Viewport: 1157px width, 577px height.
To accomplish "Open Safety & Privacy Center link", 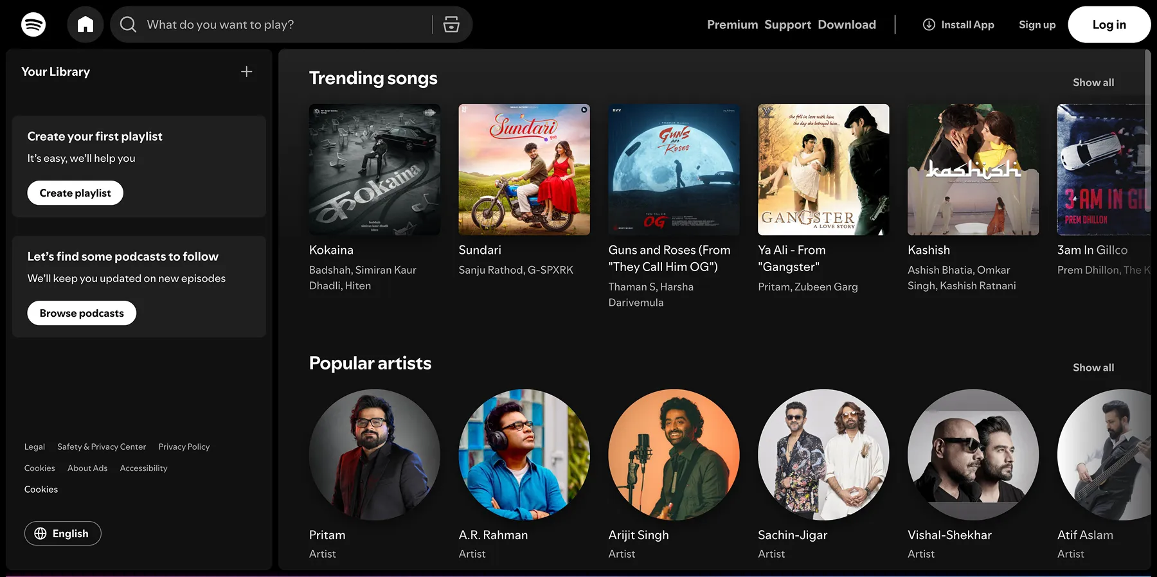I will (x=102, y=447).
